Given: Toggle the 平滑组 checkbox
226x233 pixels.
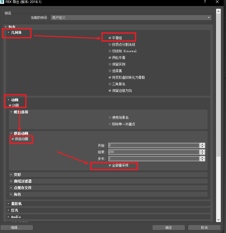Looking at the screenshot, I should click(x=110, y=38).
